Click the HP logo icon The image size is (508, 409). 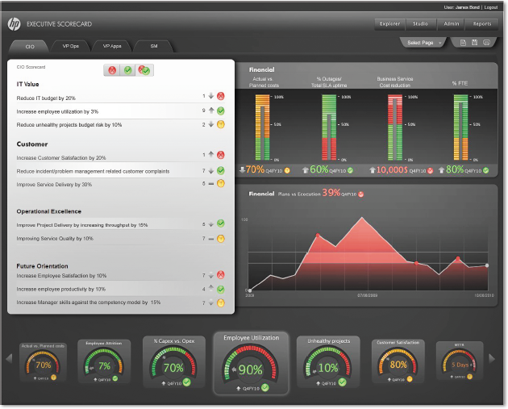[x=14, y=23]
